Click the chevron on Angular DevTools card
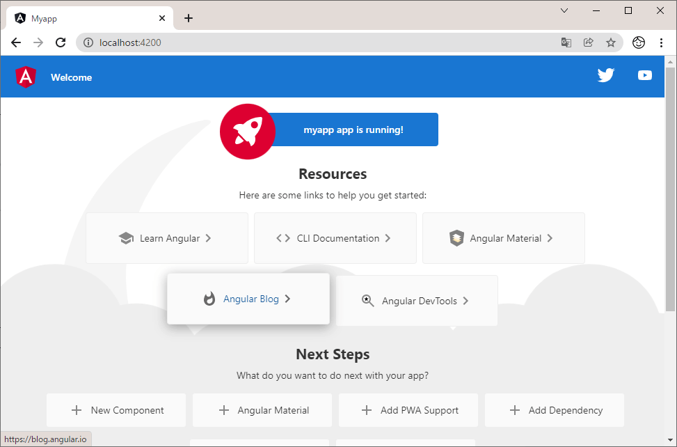This screenshot has height=447, width=677. (x=465, y=301)
